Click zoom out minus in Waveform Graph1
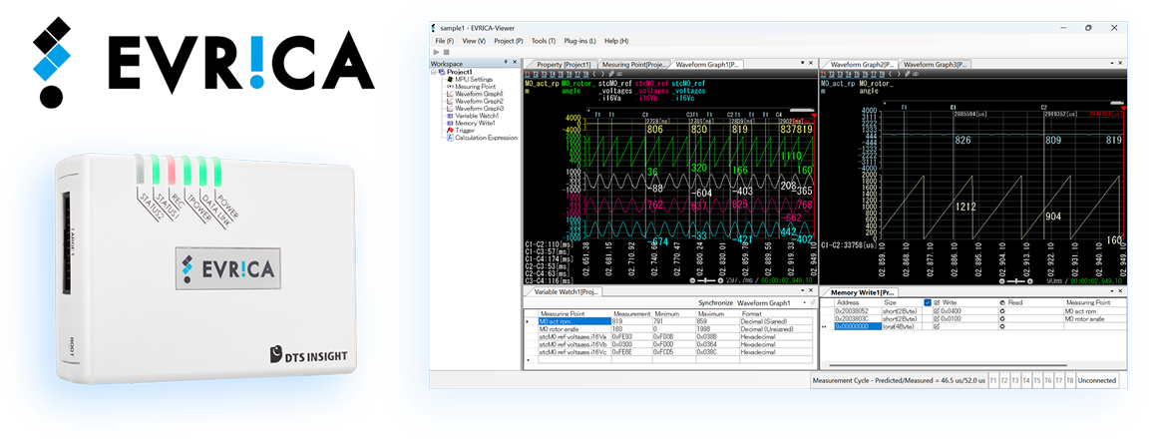The height and width of the screenshot is (439, 1149). coord(693,280)
